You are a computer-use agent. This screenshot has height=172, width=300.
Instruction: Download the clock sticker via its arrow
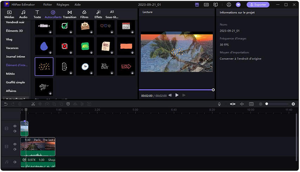tap(91, 73)
